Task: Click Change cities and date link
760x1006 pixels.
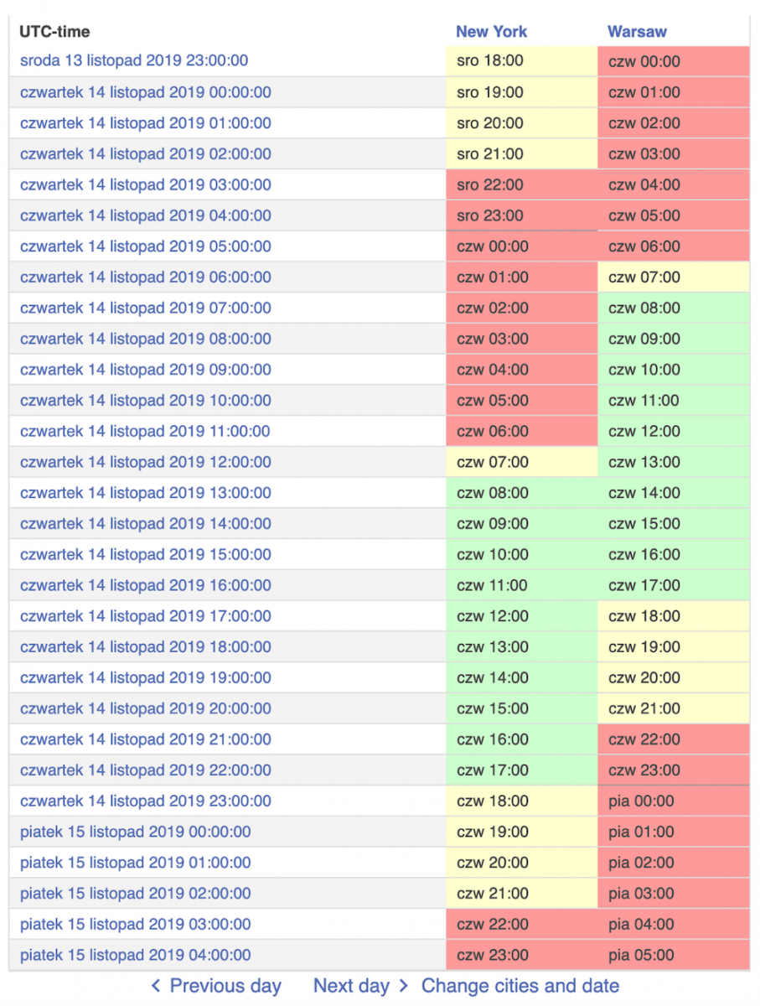Action: [520, 986]
